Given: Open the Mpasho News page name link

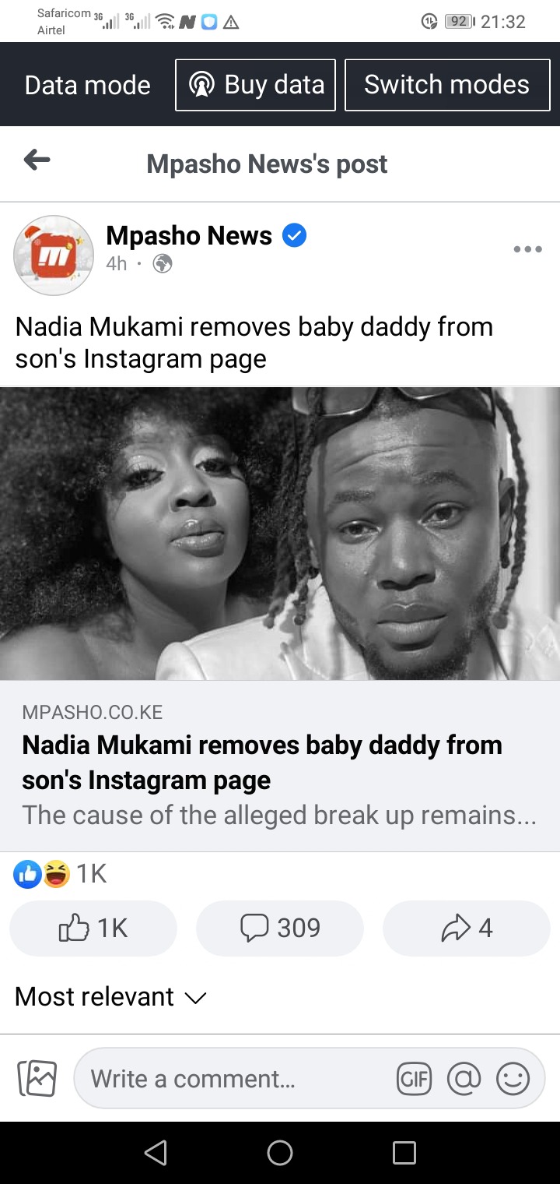Looking at the screenshot, I should pos(189,235).
